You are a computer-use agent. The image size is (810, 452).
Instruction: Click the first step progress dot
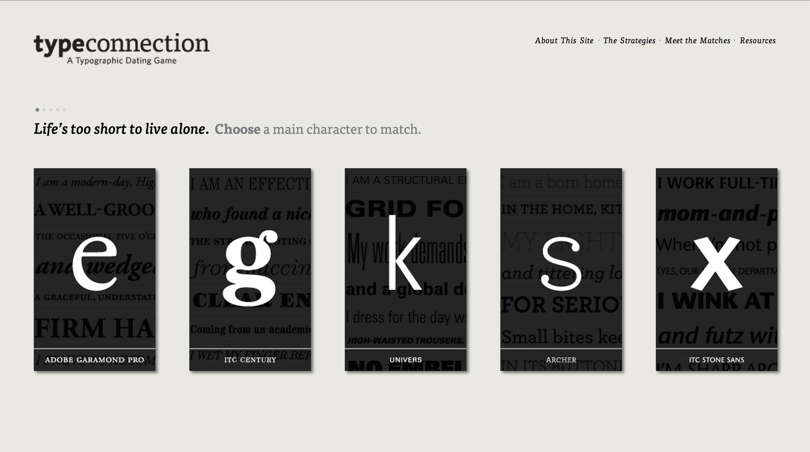(37, 110)
